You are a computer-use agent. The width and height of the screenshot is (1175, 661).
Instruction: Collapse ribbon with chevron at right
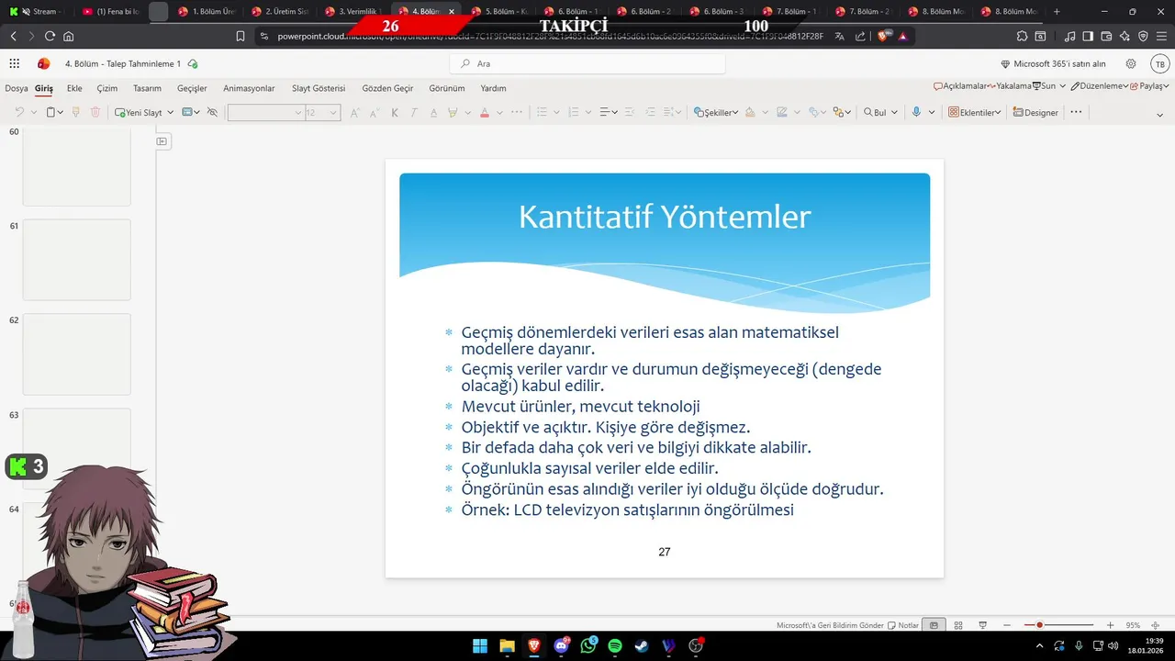pos(1159,115)
